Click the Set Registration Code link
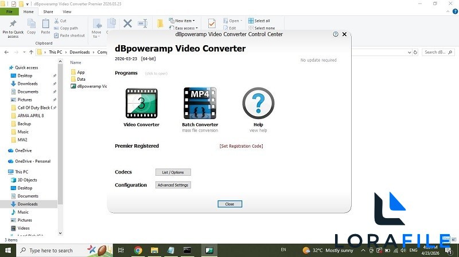459x257 pixels. click(241, 146)
